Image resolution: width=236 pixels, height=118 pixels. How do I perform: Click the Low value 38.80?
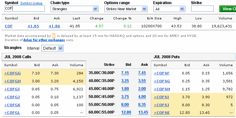pyautogui.click(x=197, y=26)
